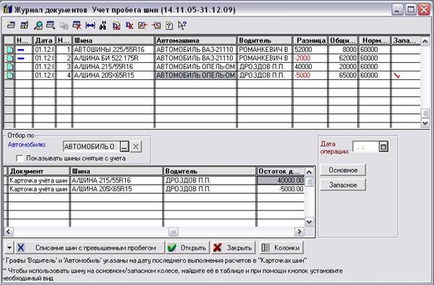
Task: Click the Автомашина column header
Action: point(195,40)
